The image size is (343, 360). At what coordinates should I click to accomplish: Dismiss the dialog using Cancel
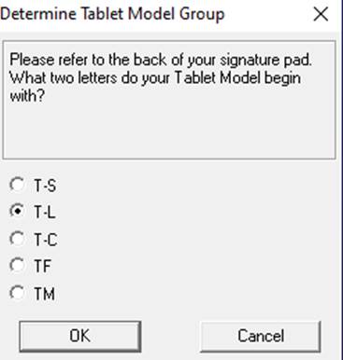tap(261, 336)
